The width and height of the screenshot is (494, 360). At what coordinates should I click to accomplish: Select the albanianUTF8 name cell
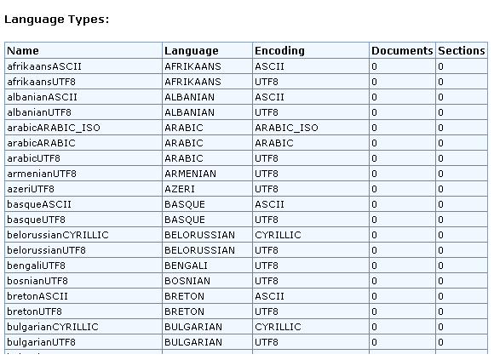coord(83,112)
